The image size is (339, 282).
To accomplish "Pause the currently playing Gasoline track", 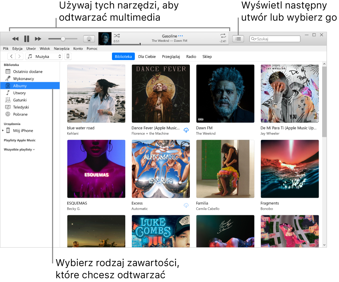I will click(26, 39).
